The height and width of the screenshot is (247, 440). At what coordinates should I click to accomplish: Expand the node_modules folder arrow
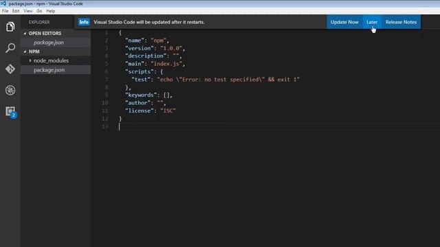(30, 60)
